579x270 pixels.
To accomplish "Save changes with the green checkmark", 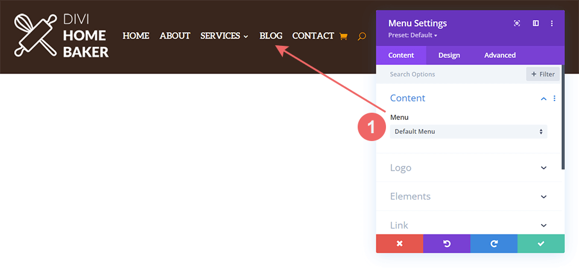I will (541, 243).
